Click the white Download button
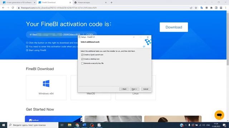 (174, 27)
